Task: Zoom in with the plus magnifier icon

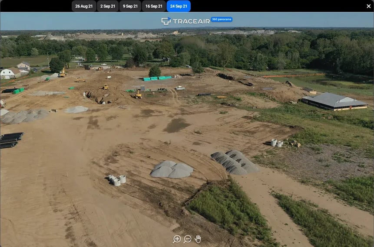Action: 177,239
